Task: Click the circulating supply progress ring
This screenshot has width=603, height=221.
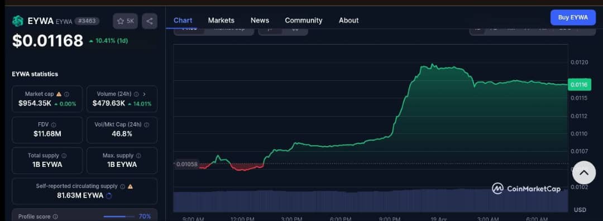Action: [x=109, y=196]
